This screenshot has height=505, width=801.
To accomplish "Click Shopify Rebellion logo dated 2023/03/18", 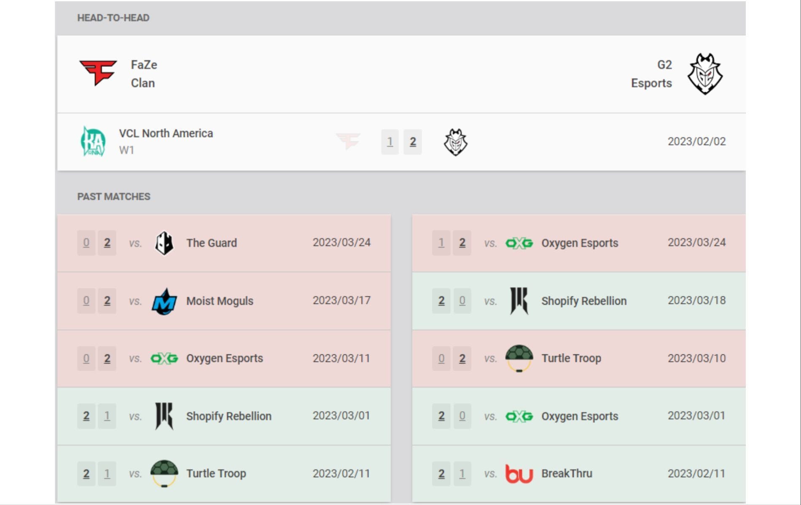I will pos(519,301).
